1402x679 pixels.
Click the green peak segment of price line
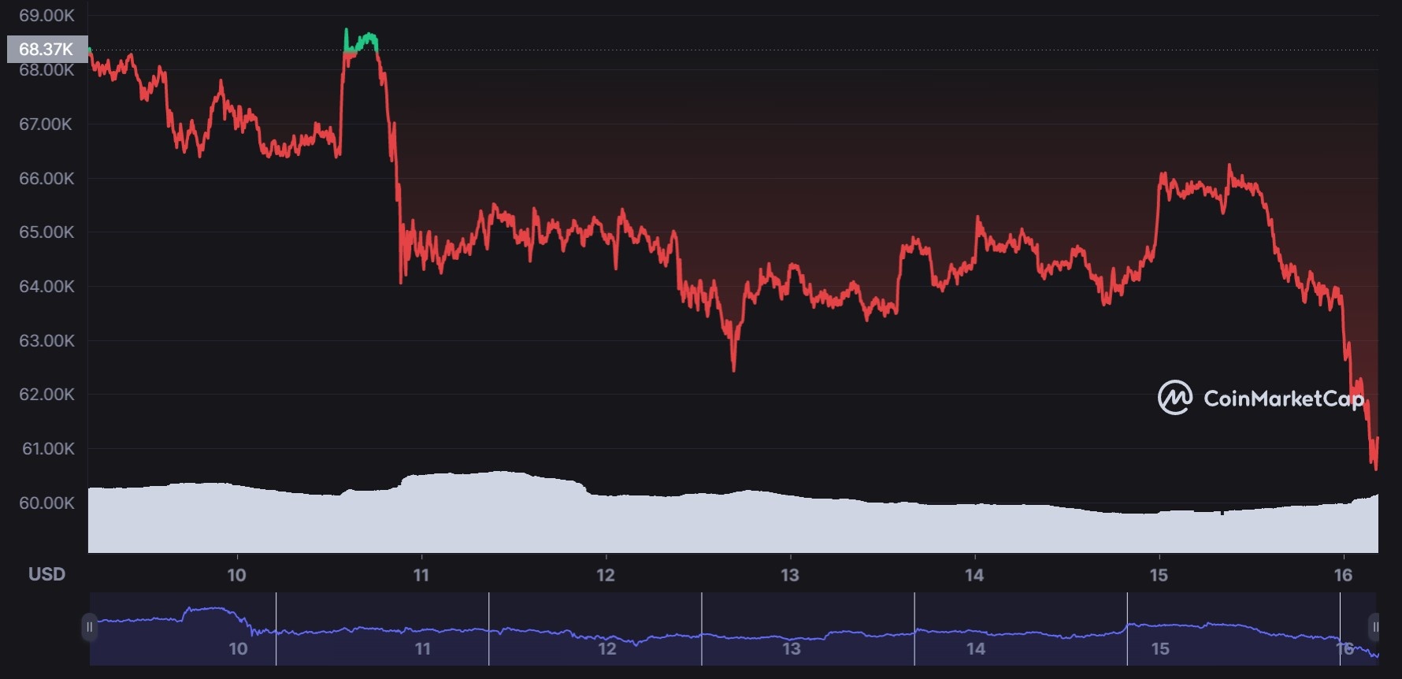pyautogui.click(x=362, y=41)
